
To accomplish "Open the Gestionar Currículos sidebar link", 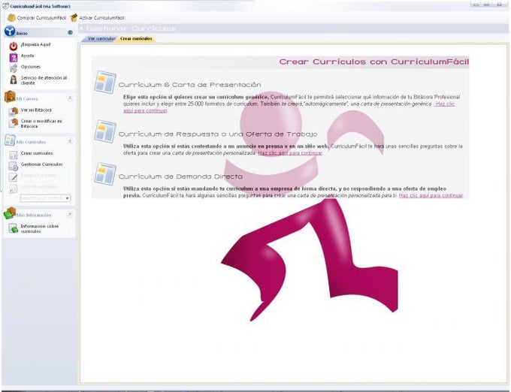I will click(42, 164).
